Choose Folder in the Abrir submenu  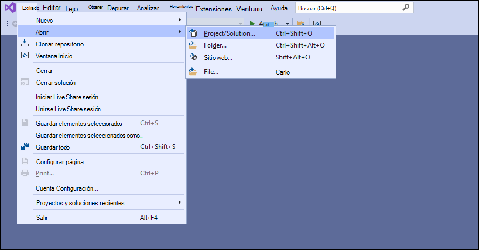coord(261,45)
